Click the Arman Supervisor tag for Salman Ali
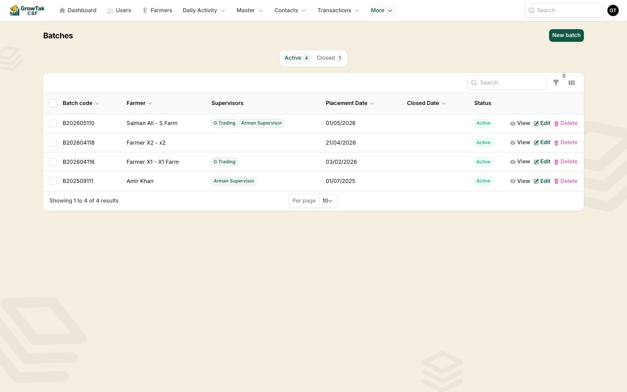The height and width of the screenshot is (392, 627). (x=261, y=123)
